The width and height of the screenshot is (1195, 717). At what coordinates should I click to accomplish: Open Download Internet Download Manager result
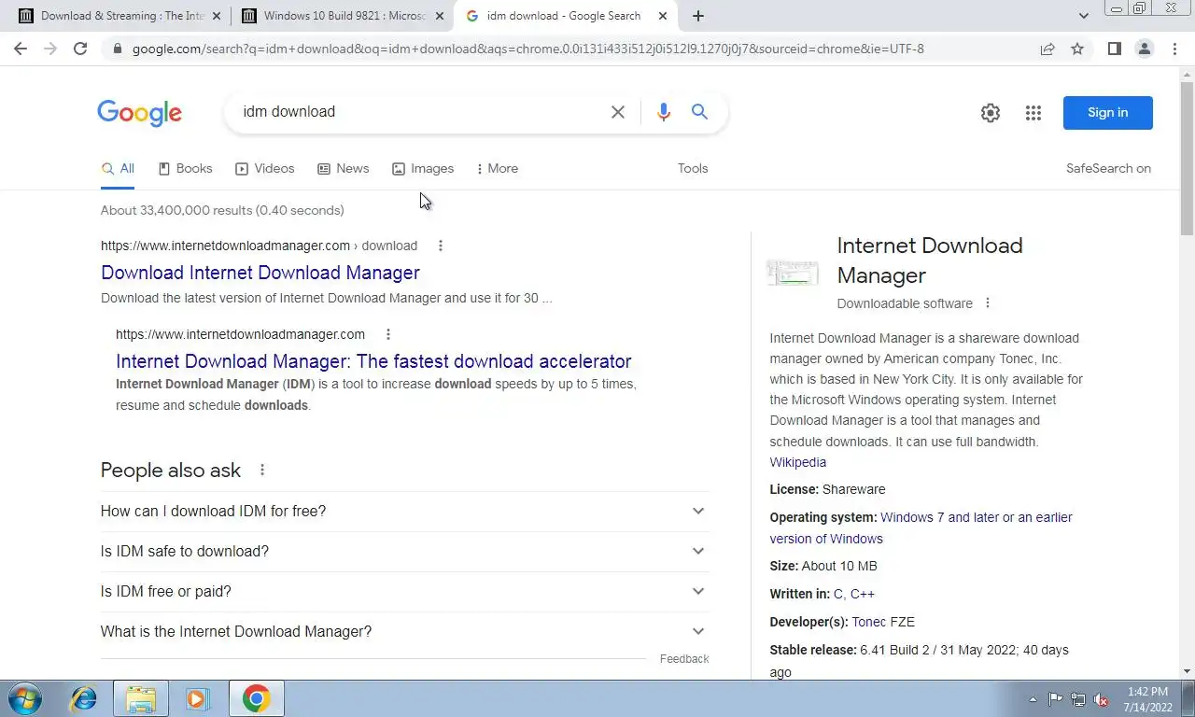tap(260, 273)
